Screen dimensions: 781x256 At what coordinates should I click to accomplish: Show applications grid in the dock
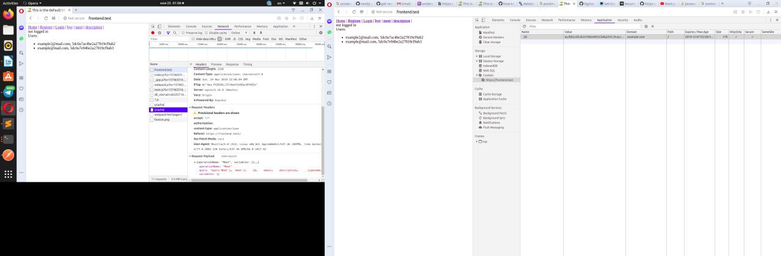click(x=9, y=174)
